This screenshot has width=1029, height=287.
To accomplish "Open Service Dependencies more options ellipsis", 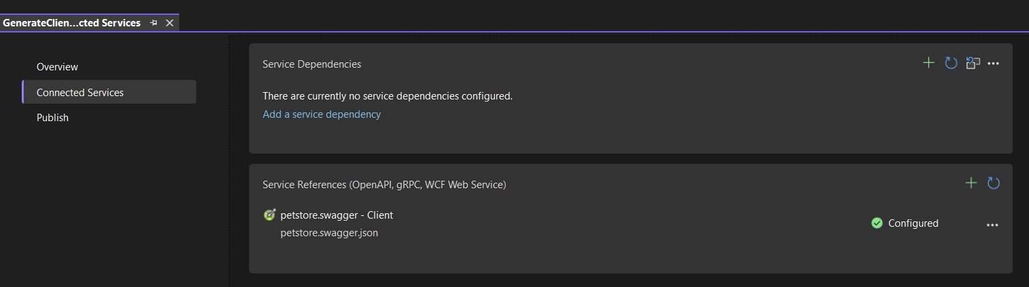I will coord(994,64).
